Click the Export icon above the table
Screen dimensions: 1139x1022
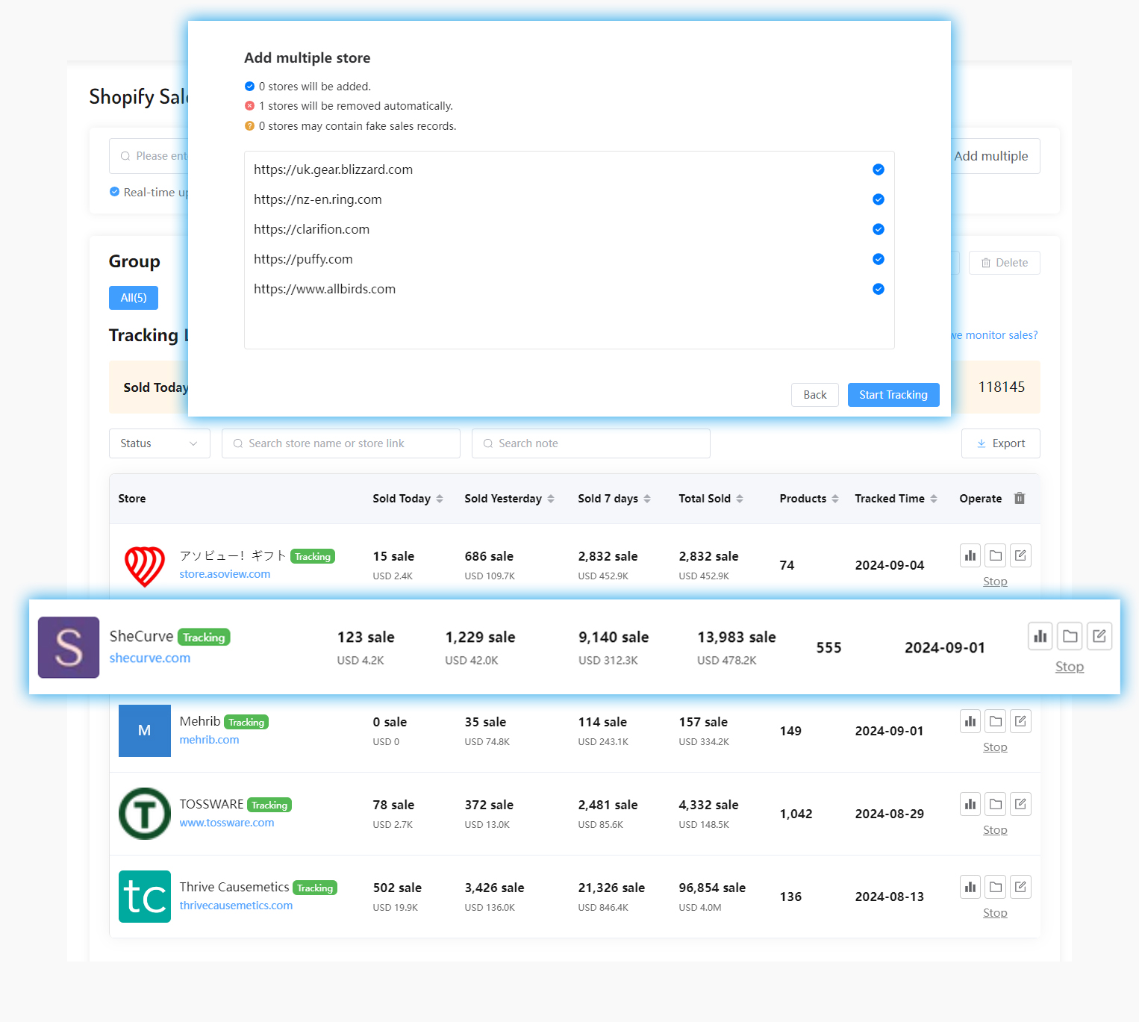pos(1000,443)
